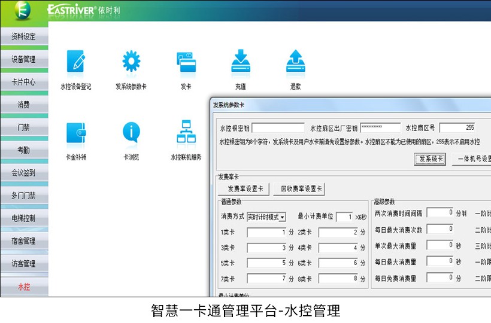Click the Eastriver logo in the top-left
The image size is (491, 323).
point(24,11)
